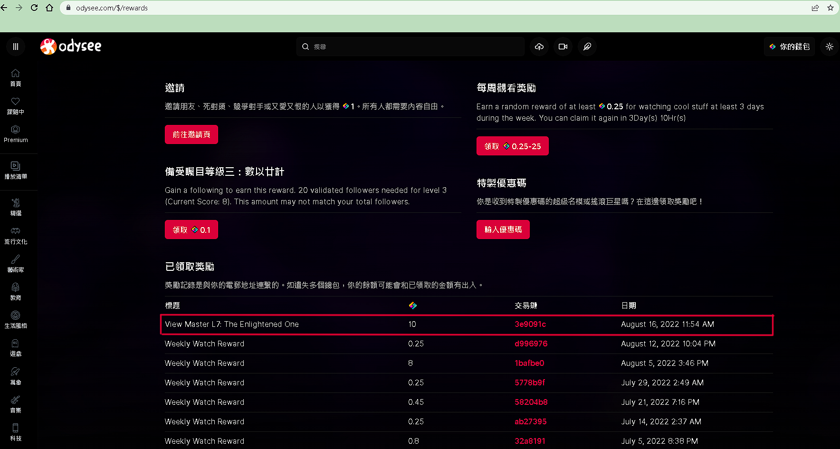Click the LBC credits icon column header

click(413, 306)
